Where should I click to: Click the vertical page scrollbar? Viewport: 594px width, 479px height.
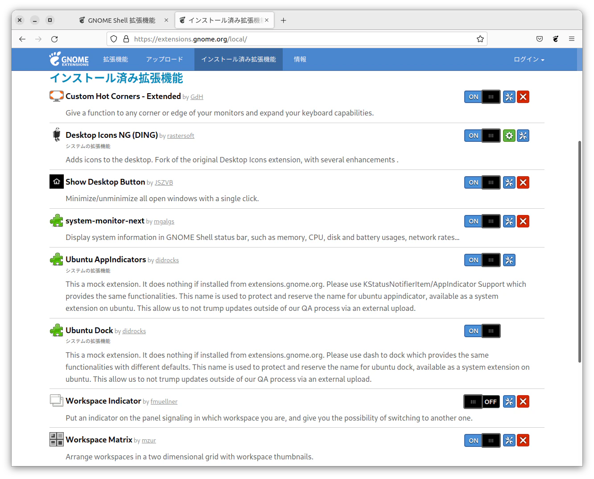tap(579, 252)
